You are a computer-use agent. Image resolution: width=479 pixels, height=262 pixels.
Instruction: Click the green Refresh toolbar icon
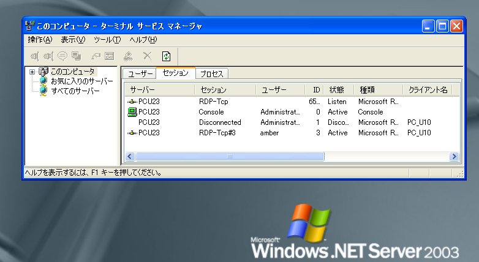click(166, 56)
